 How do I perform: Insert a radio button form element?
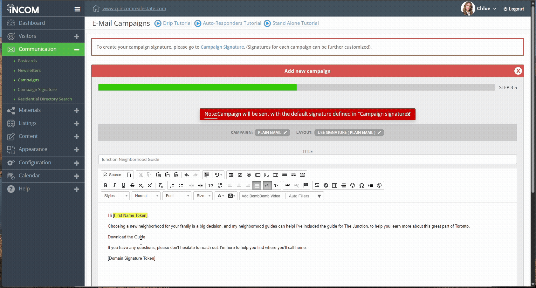coord(249,175)
